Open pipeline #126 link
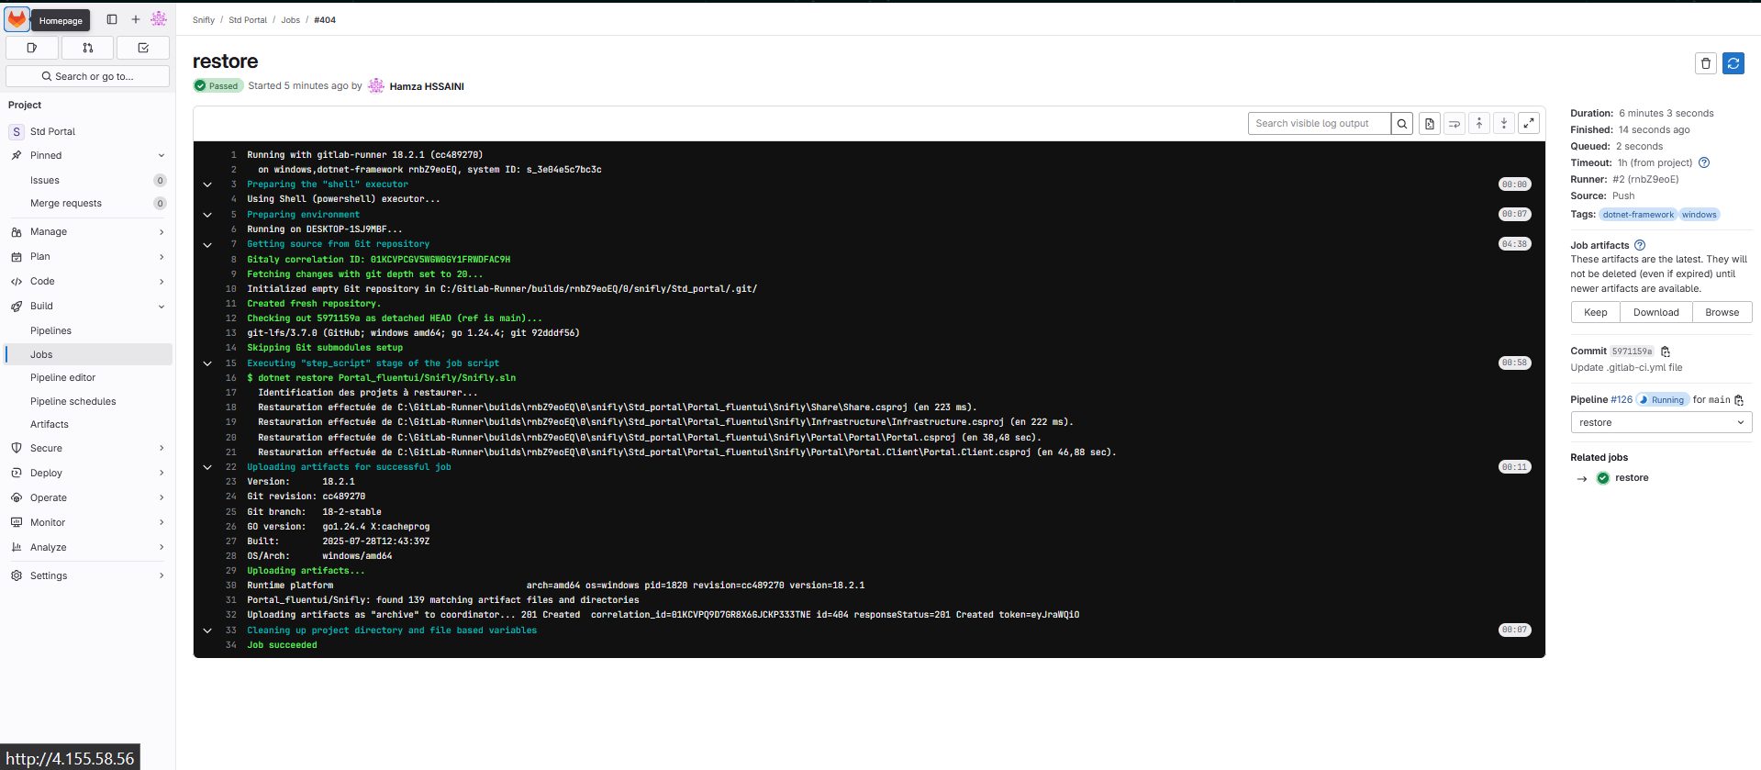The height and width of the screenshot is (770, 1761). [x=1622, y=400]
